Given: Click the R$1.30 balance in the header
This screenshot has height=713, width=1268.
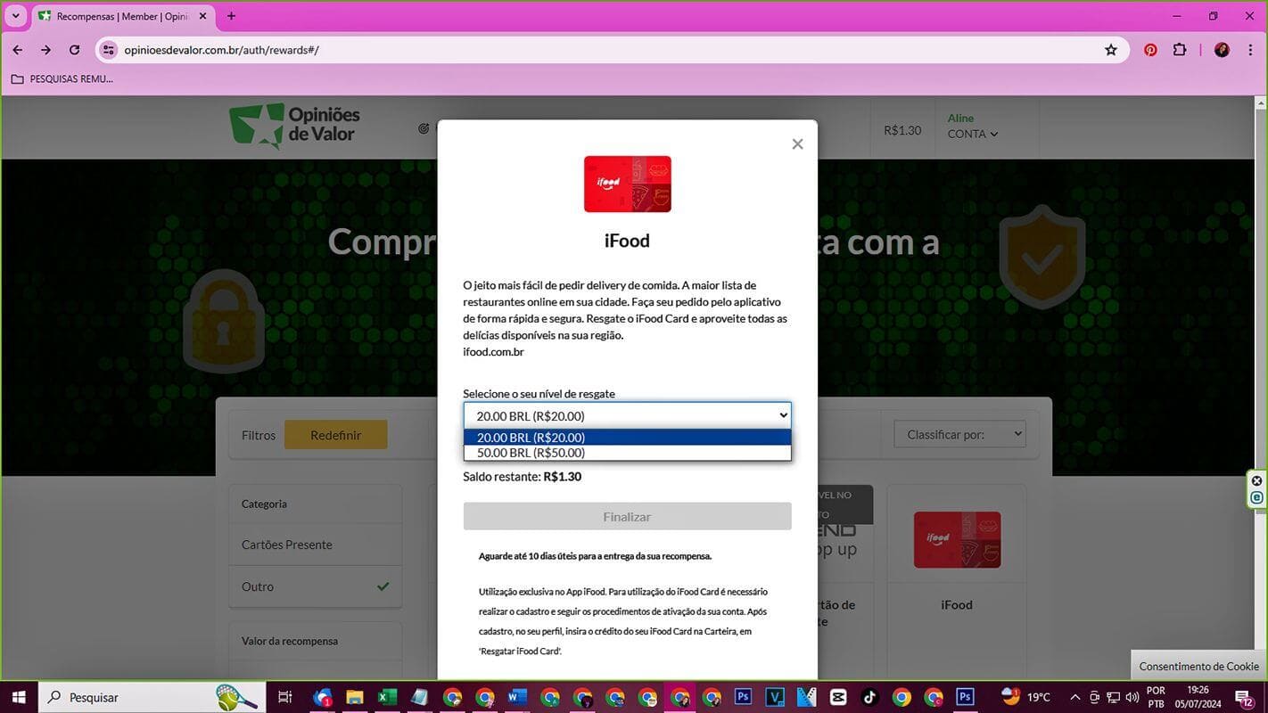Looking at the screenshot, I should (902, 130).
